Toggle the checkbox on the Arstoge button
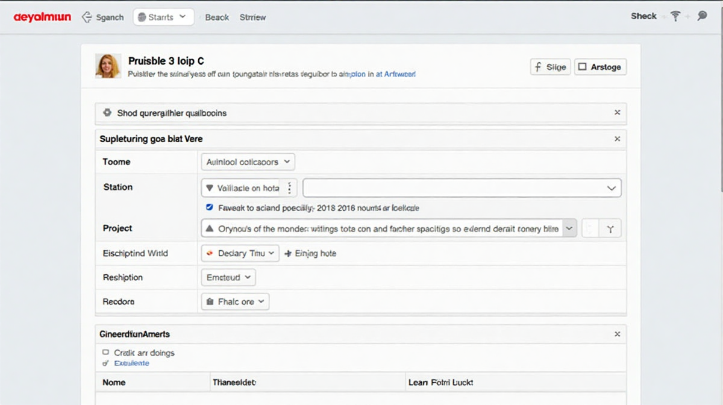 coord(582,67)
